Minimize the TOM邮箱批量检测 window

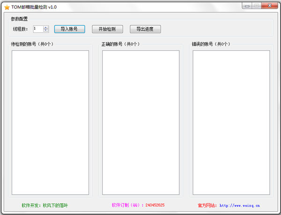point(247,6)
